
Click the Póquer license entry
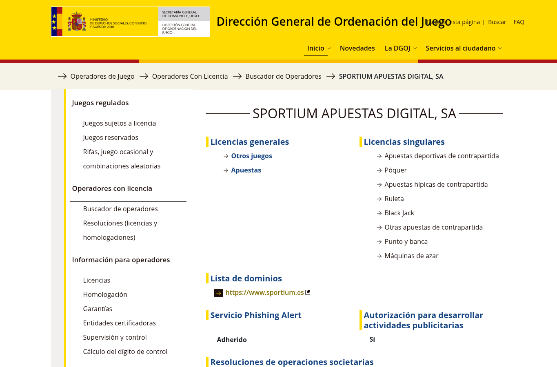point(395,170)
